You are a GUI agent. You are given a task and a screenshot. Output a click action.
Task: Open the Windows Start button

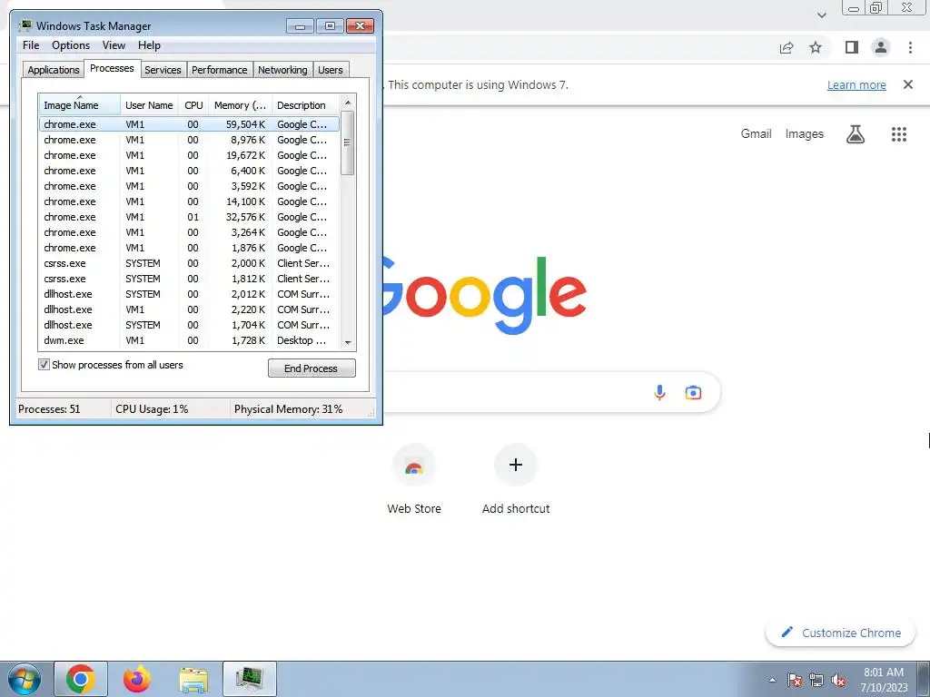pos(24,679)
